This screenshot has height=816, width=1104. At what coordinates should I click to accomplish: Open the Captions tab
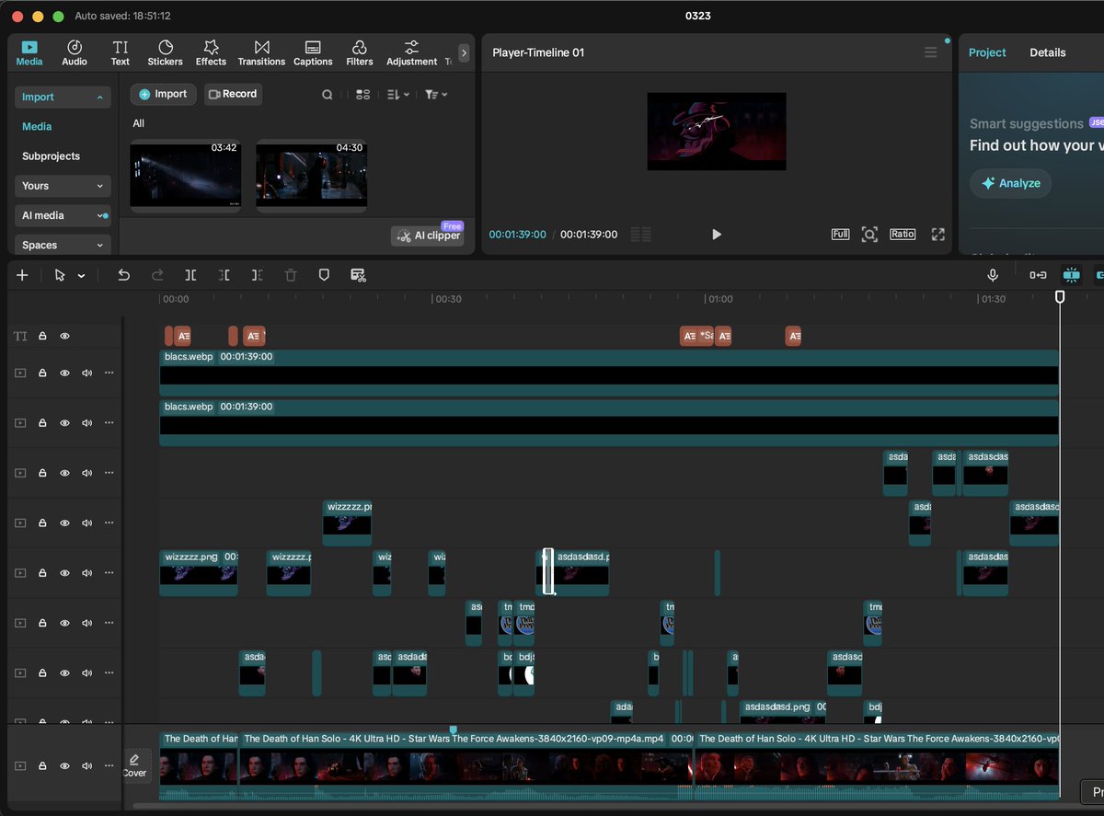coord(313,53)
